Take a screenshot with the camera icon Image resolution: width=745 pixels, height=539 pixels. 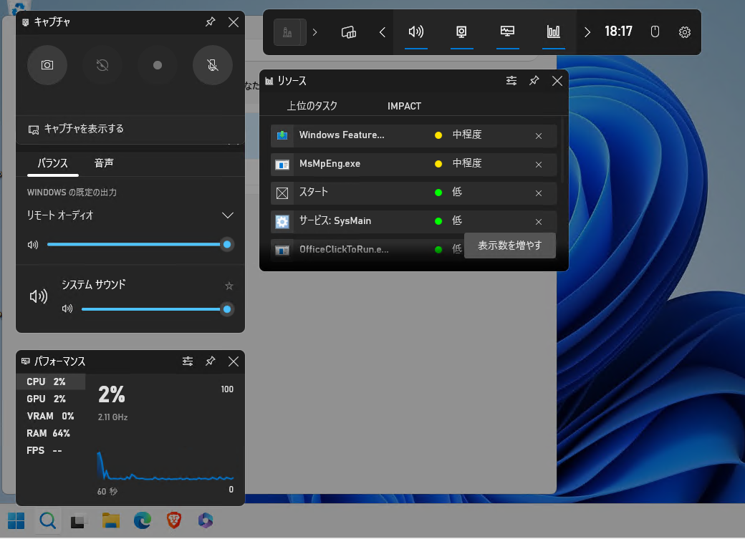coord(47,65)
